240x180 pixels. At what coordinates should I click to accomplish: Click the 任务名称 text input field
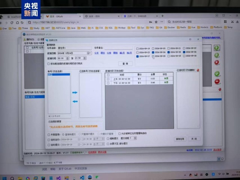coord(74,48)
